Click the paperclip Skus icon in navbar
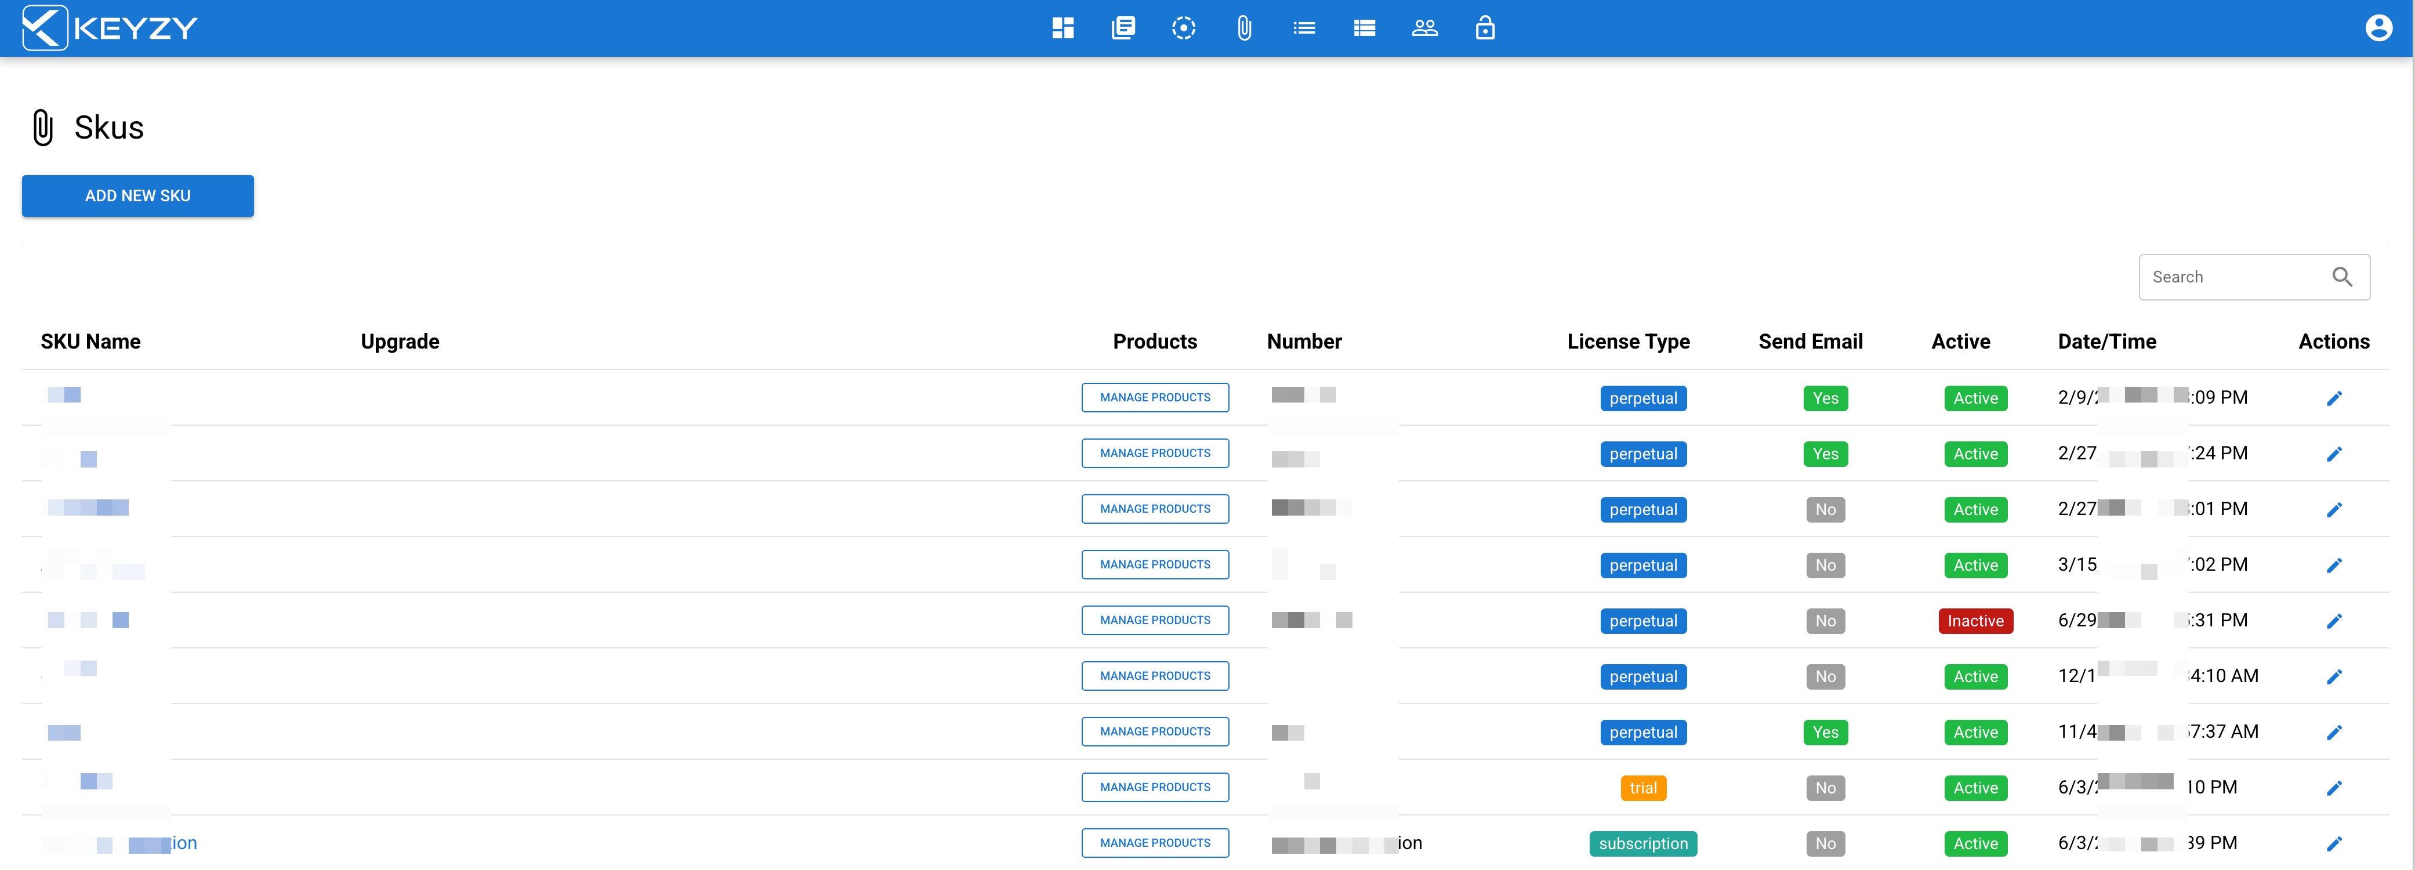 (x=1244, y=28)
